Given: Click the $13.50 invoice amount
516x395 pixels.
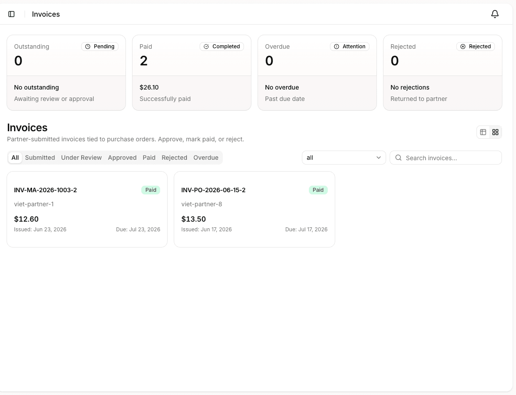Looking at the screenshot, I should click(193, 219).
